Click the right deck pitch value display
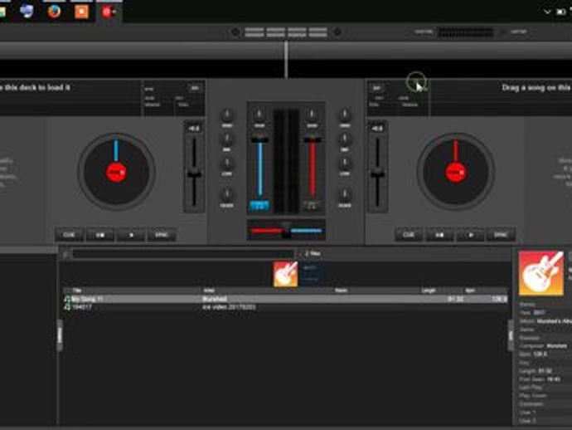The height and width of the screenshot is (430, 572). 377,128
